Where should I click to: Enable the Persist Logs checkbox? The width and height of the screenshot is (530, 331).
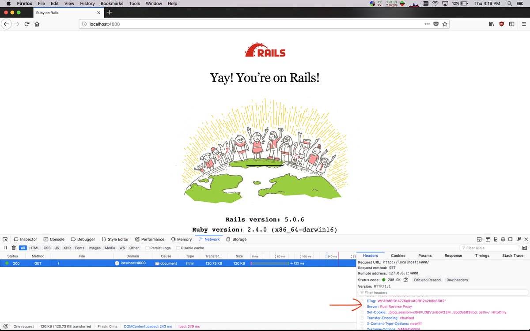pyautogui.click(x=148, y=248)
